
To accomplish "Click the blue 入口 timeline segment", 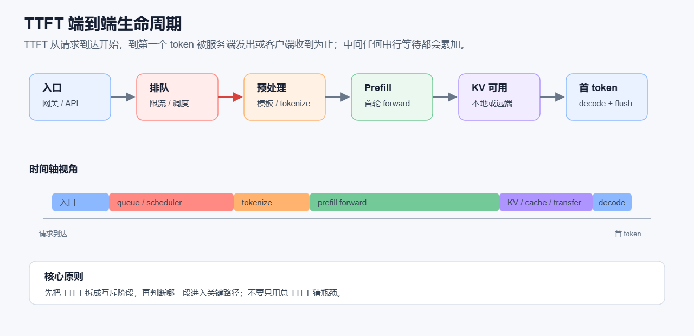I will tap(81, 202).
